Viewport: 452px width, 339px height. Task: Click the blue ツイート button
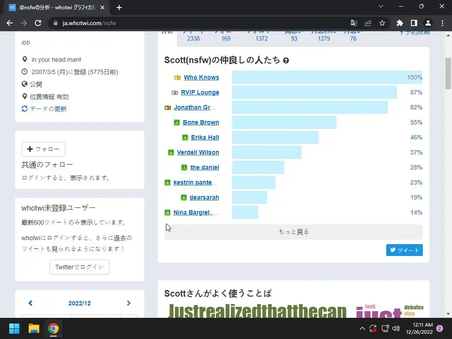404,250
